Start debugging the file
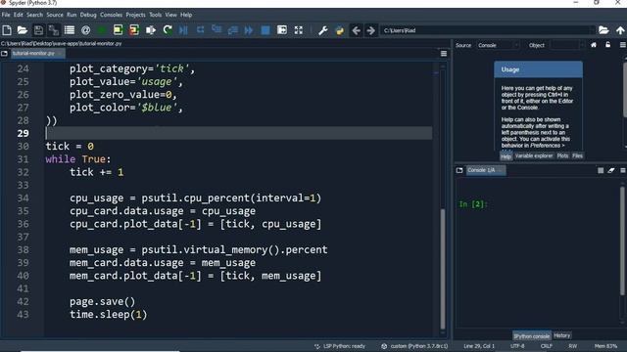The image size is (627, 352). click(183, 30)
